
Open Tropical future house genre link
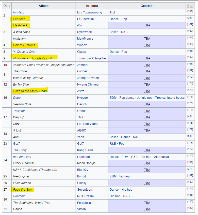tap(170, 98)
